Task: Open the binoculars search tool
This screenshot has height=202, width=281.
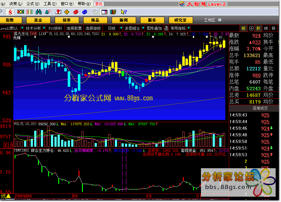Action: [39, 12]
